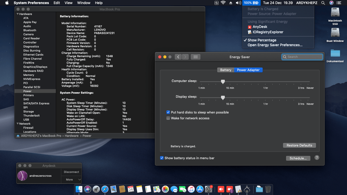Open the help question mark button
The image size is (347, 195).
point(317,158)
